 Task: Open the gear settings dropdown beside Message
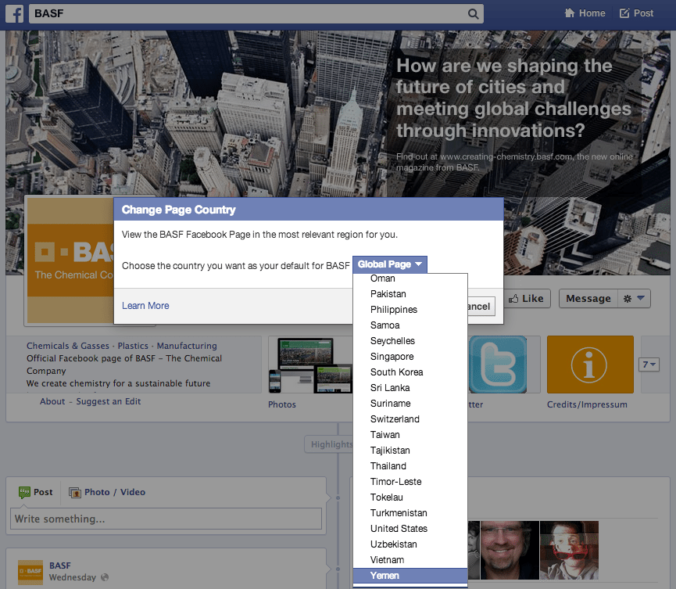634,299
